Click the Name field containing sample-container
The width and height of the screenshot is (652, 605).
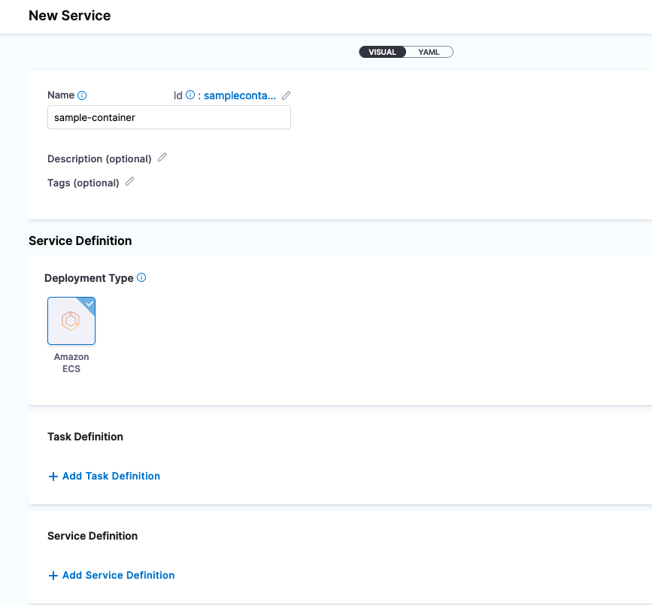168,117
